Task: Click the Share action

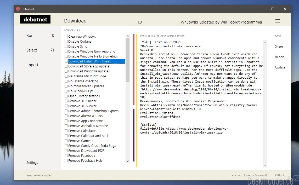Action: coord(279,47)
